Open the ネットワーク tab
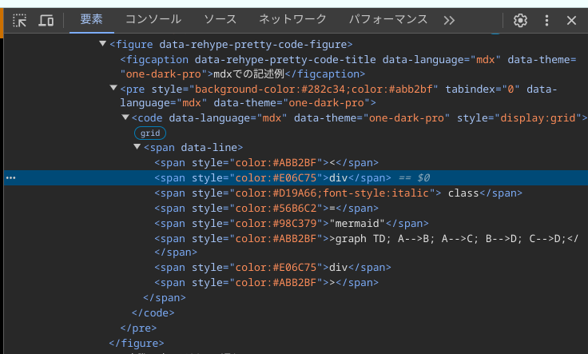The height and width of the screenshot is (354, 588). [292, 19]
